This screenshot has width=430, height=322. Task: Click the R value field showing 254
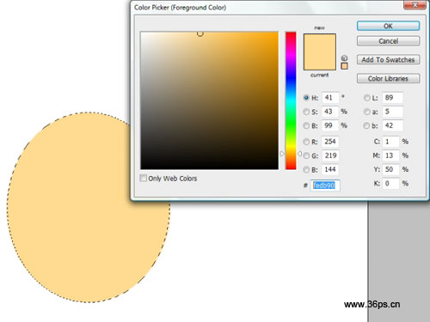(x=330, y=142)
